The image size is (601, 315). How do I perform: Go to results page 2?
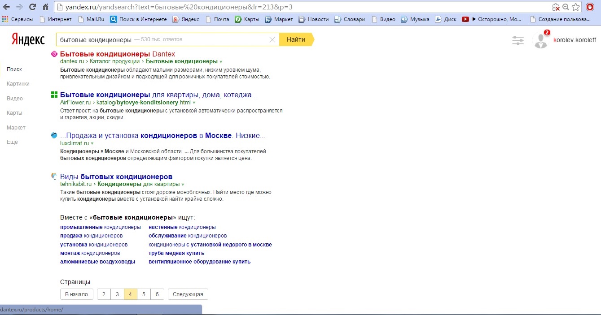click(x=104, y=294)
